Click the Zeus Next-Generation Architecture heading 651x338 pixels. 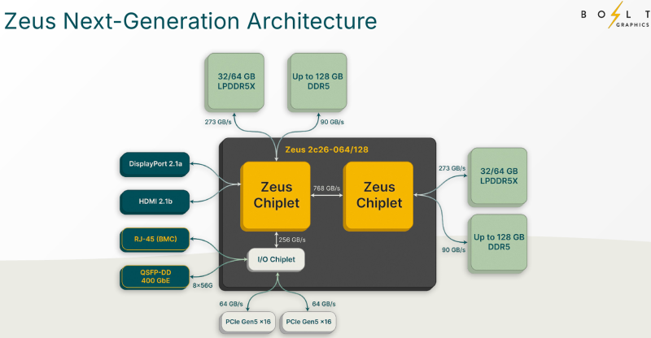tap(190, 21)
